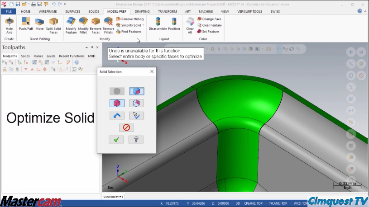The image size is (369, 207).
Task: Switch to the TRANSFORM ribbon tab
Action: [168, 11]
